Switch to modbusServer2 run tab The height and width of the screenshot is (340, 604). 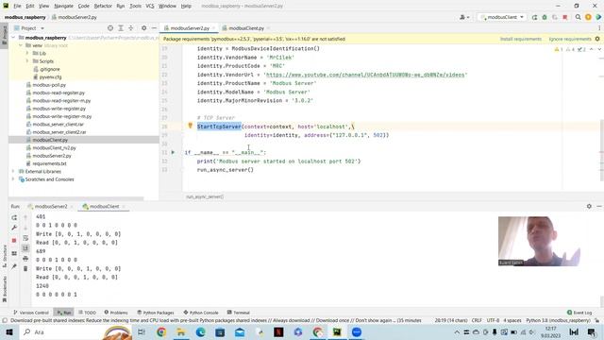[x=51, y=206]
